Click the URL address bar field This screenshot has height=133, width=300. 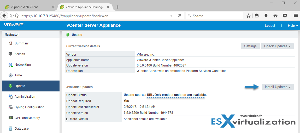pyautogui.click(x=95, y=16)
